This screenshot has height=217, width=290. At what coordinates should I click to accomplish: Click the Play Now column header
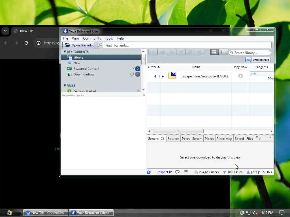pos(240,67)
